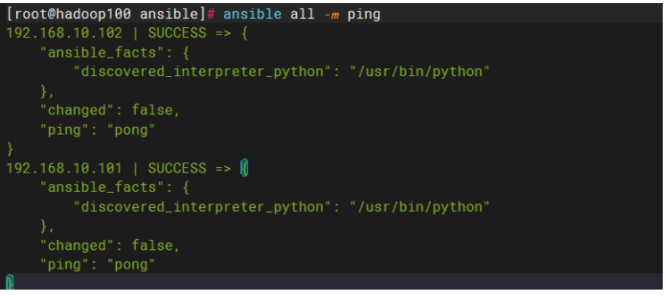
Task: Click the host IP 192.168.10.101
Action: 65,168
